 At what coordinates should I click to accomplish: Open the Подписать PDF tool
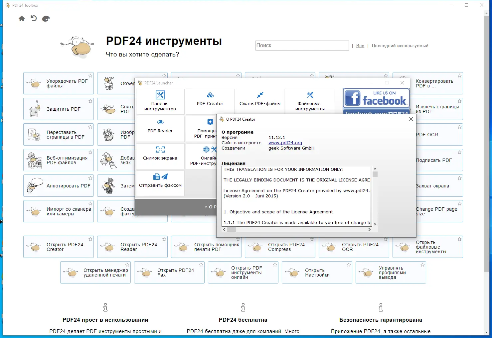[x=439, y=160]
